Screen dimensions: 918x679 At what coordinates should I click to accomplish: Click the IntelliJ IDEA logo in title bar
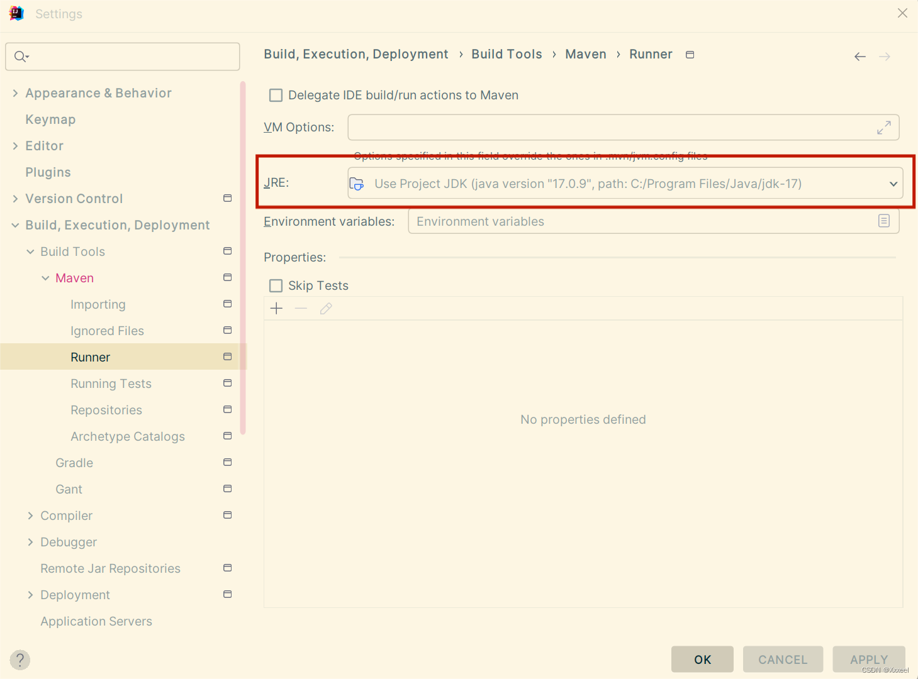click(x=17, y=13)
